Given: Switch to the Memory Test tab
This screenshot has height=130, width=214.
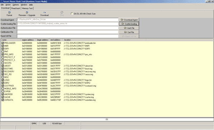Looking at the screenshot, I should 27,8.
